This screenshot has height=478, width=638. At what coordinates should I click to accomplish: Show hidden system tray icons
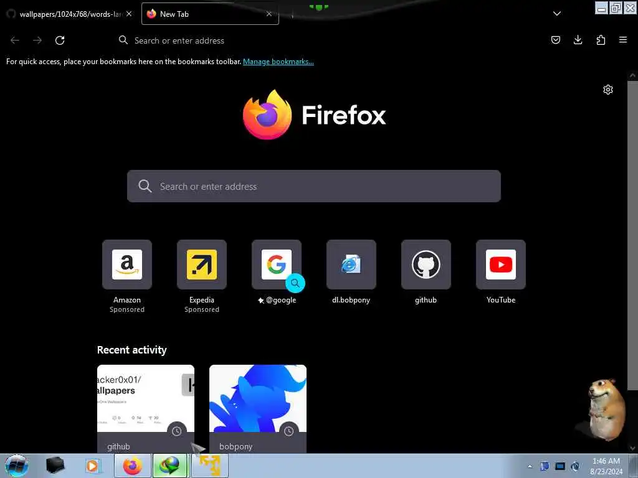(530, 466)
